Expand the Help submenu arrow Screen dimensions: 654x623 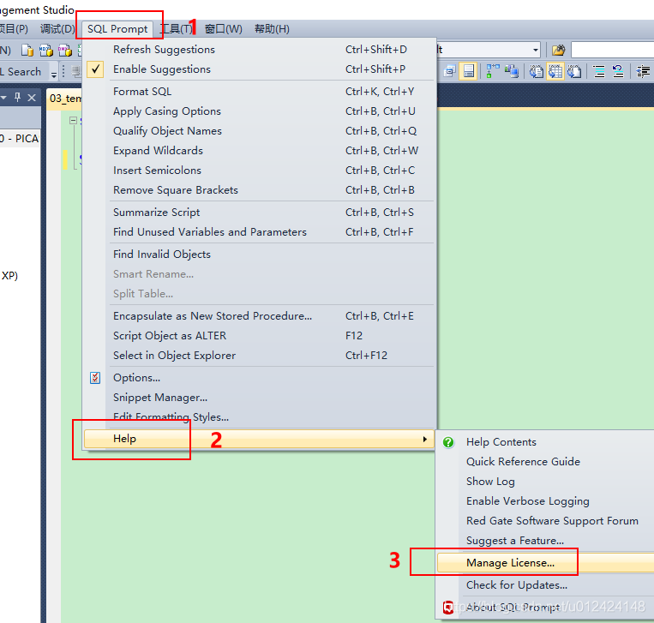(x=424, y=440)
